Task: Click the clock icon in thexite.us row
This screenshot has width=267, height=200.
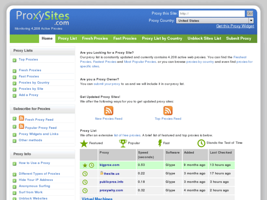Action: point(85,174)
